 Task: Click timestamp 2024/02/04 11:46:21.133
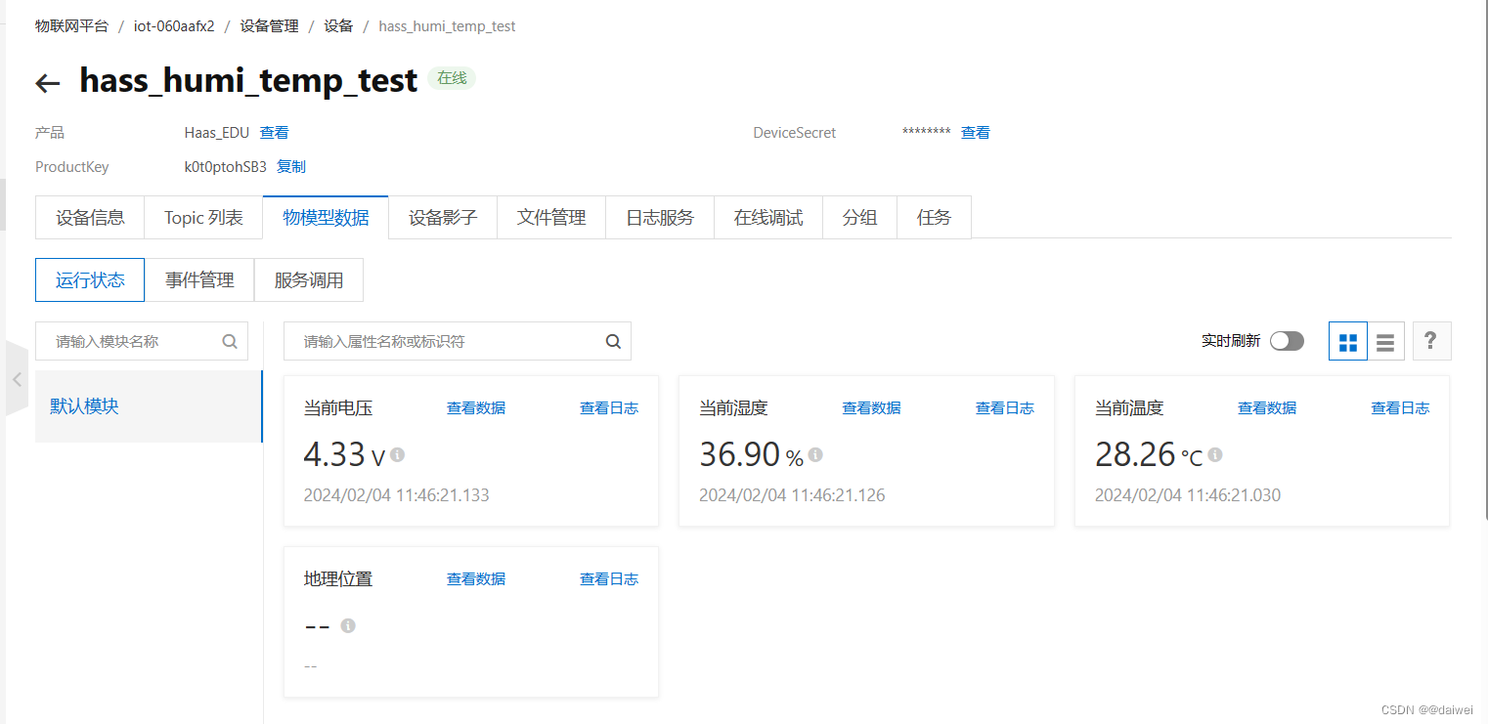[x=397, y=495]
